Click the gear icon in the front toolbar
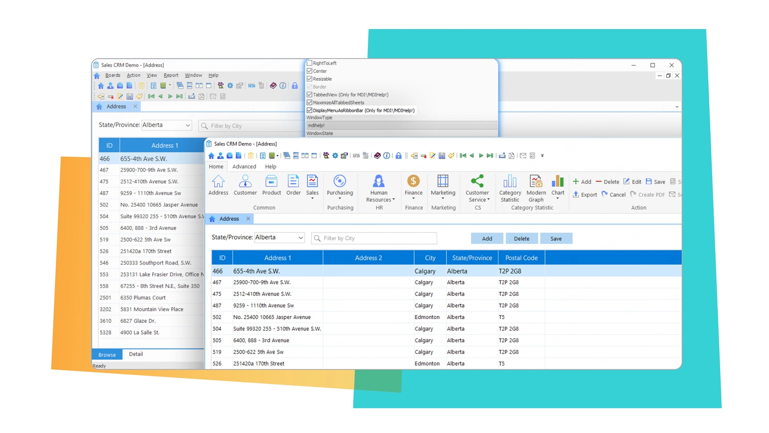This screenshot has height=433, width=769. (x=335, y=156)
